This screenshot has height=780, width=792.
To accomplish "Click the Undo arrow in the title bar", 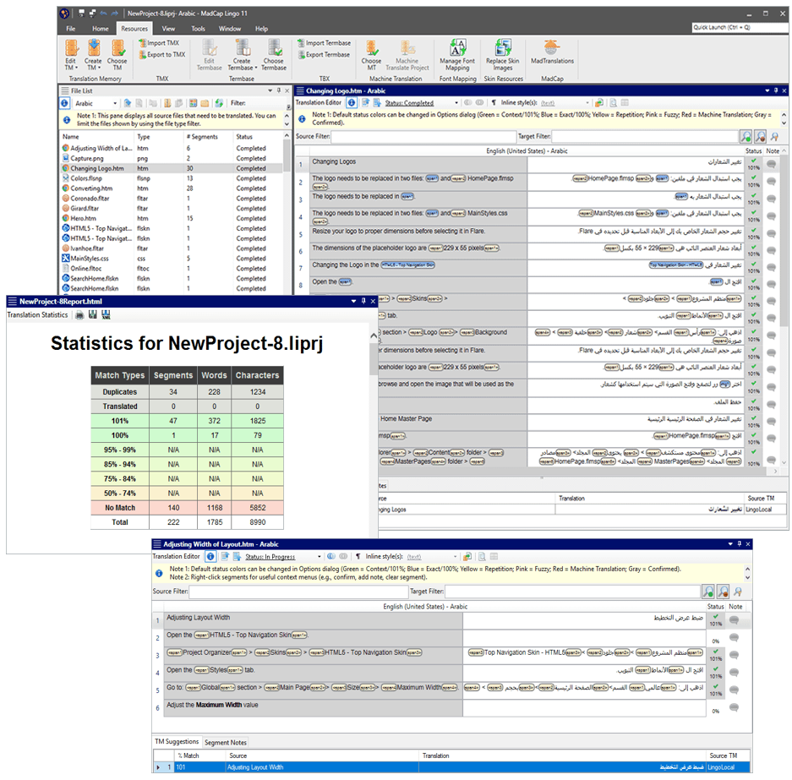I will coord(104,14).
